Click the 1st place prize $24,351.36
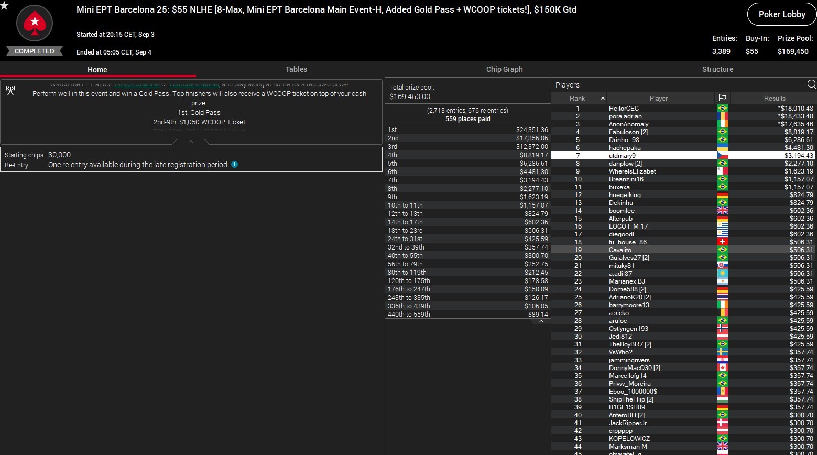This screenshot has width=817, height=455. pyautogui.click(x=532, y=129)
